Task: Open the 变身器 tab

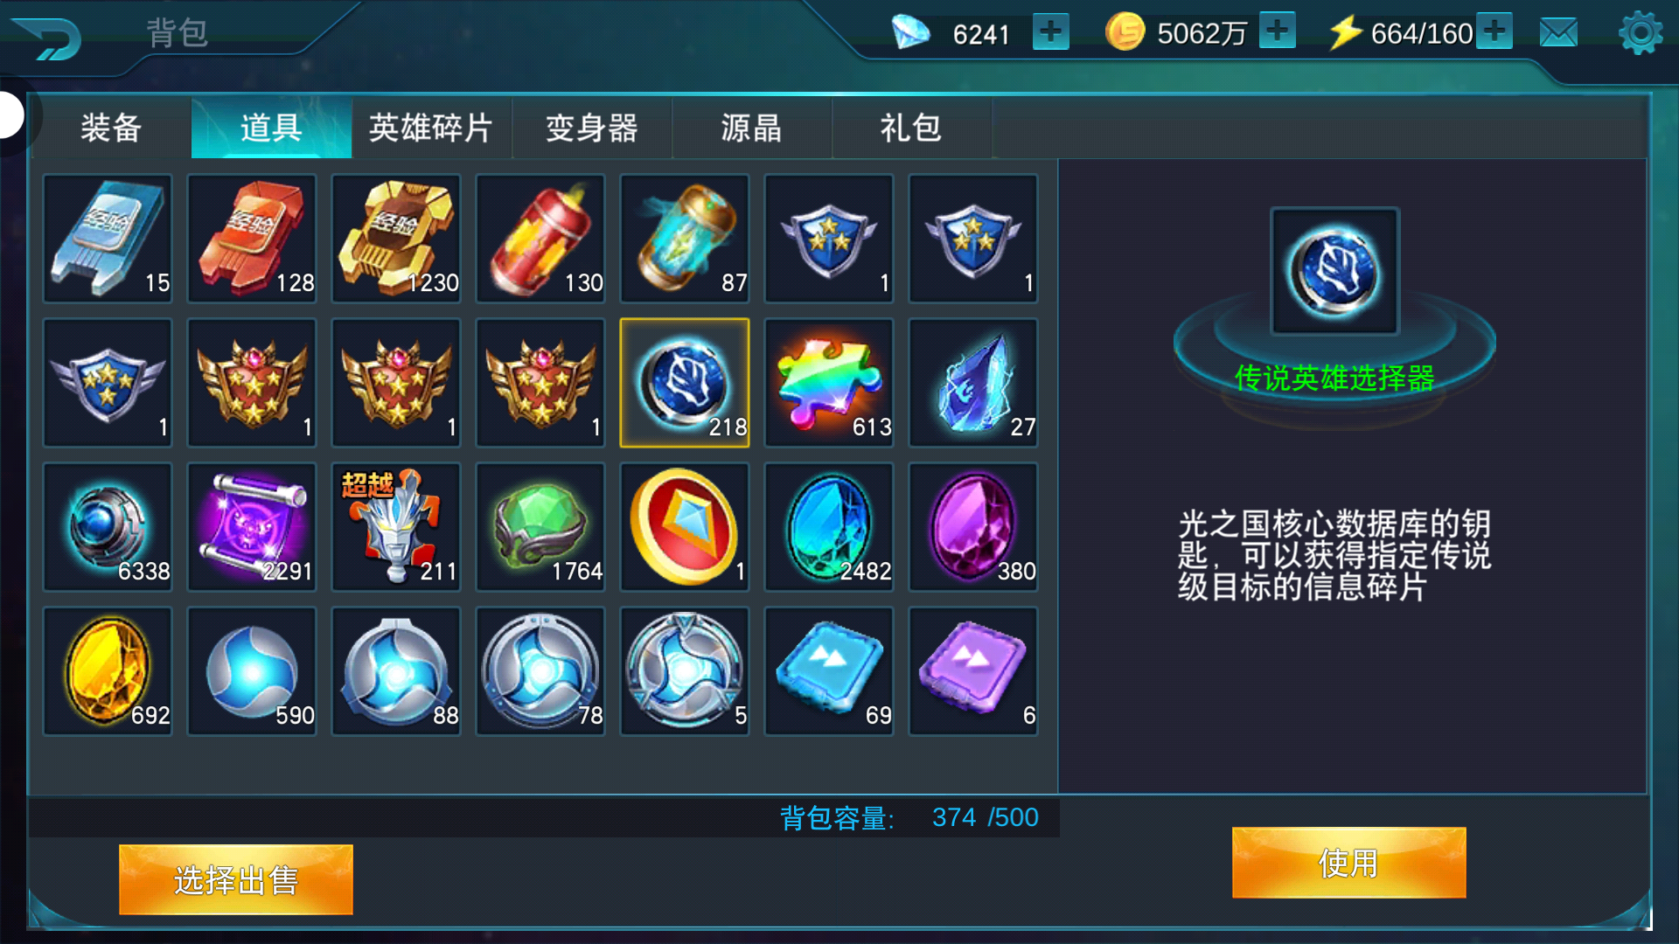Action: [x=592, y=128]
